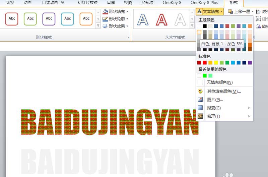Apply the teal outline Abc shape style
The width and height of the screenshot is (268, 177).
pos(68,19)
